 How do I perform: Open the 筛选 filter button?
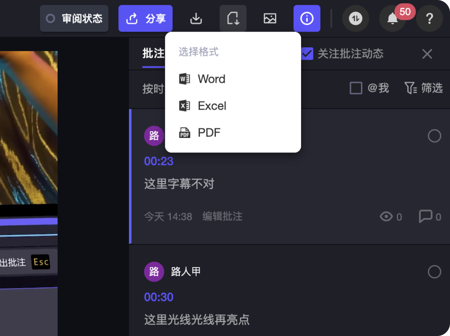pos(424,88)
